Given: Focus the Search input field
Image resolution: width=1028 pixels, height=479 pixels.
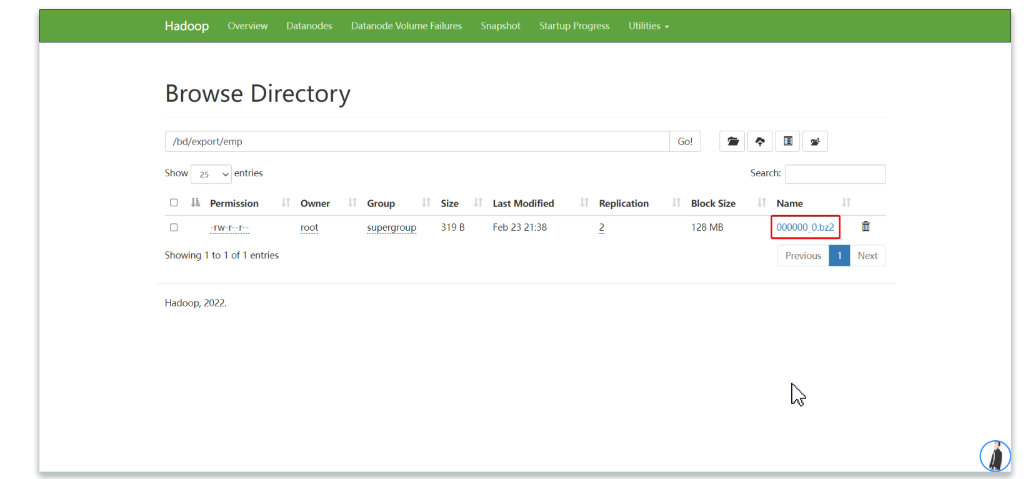Looking at the screenshot, I should click(835, 174).
